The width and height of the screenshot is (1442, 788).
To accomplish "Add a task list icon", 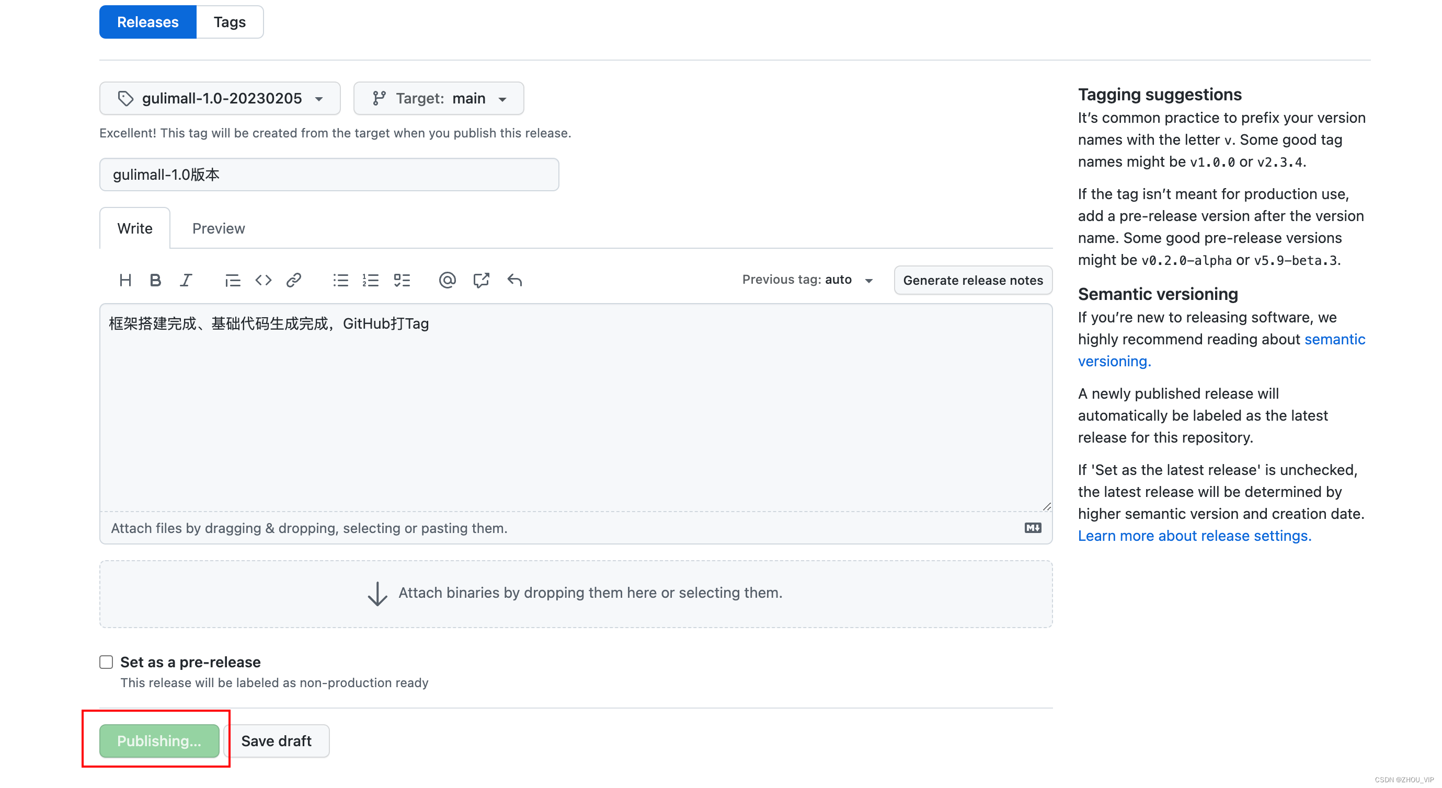I will tap(402, 280).
